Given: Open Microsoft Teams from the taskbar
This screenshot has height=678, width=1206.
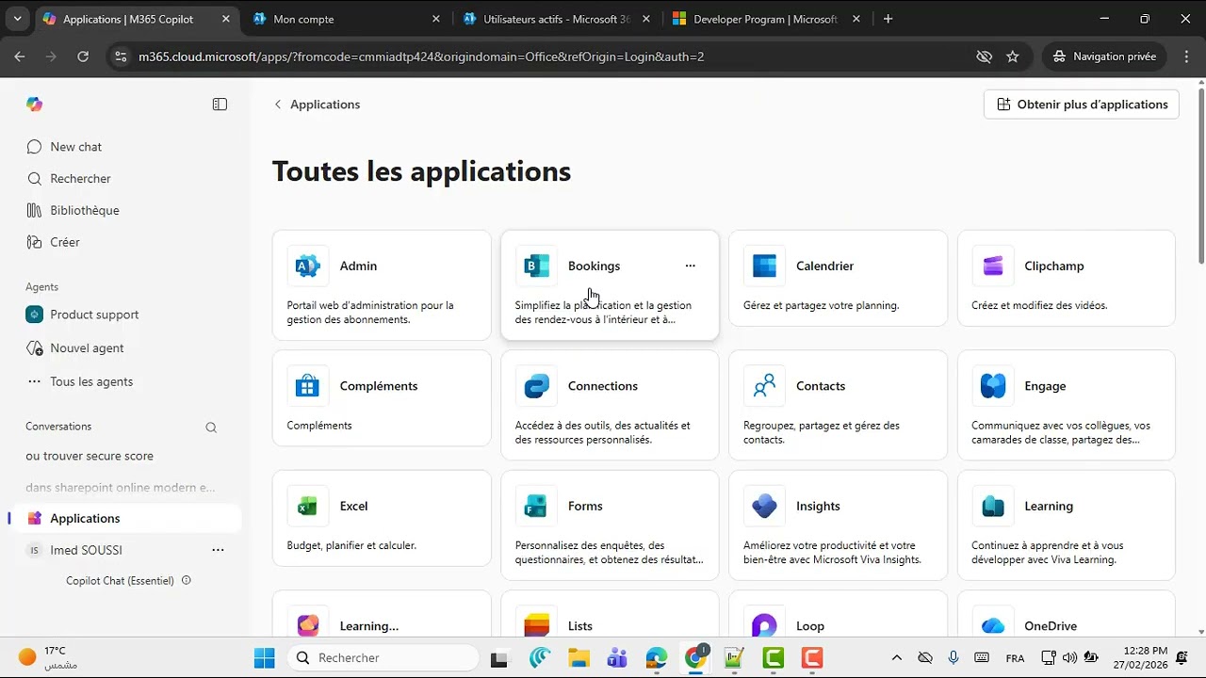Looking at the screenshot, I should tap(617, 657).
